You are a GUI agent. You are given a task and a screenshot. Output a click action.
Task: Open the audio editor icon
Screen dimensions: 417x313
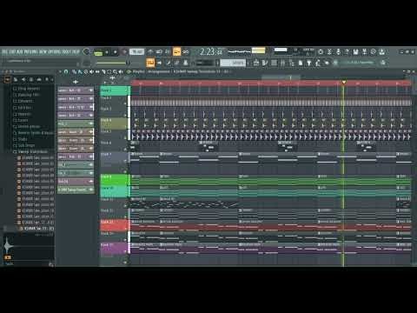(x=374, y=52)
